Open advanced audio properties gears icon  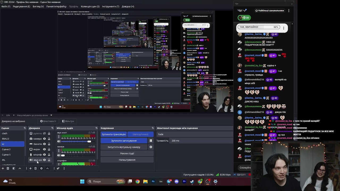coord(58,168)
